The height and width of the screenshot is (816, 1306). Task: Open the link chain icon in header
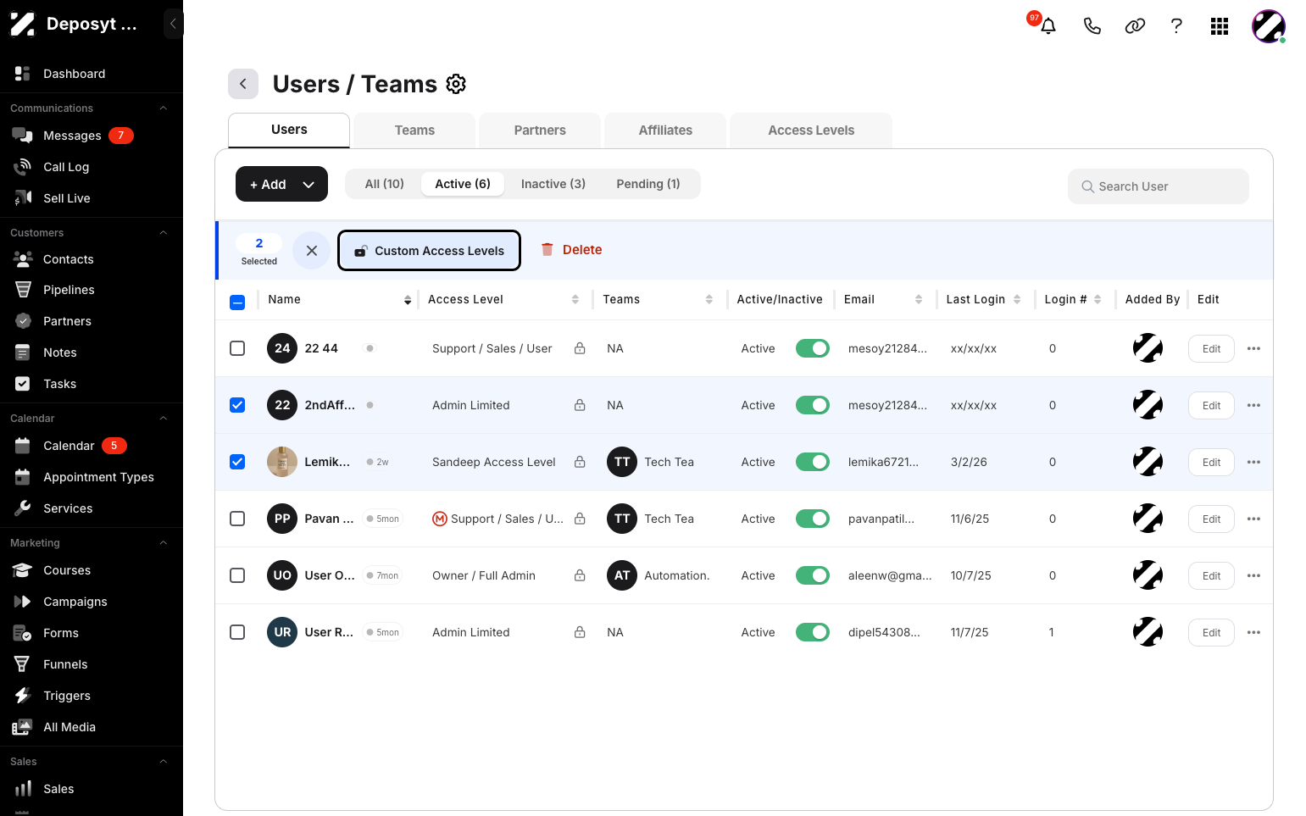[x=1135, y=26]
